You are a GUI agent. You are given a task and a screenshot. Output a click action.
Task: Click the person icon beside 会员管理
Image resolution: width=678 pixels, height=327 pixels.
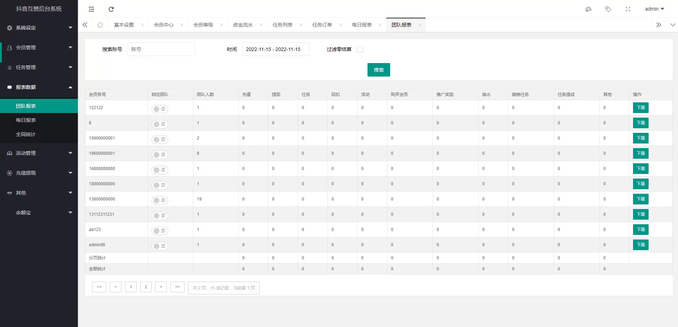pyautogui.click(x=9, y=47)
